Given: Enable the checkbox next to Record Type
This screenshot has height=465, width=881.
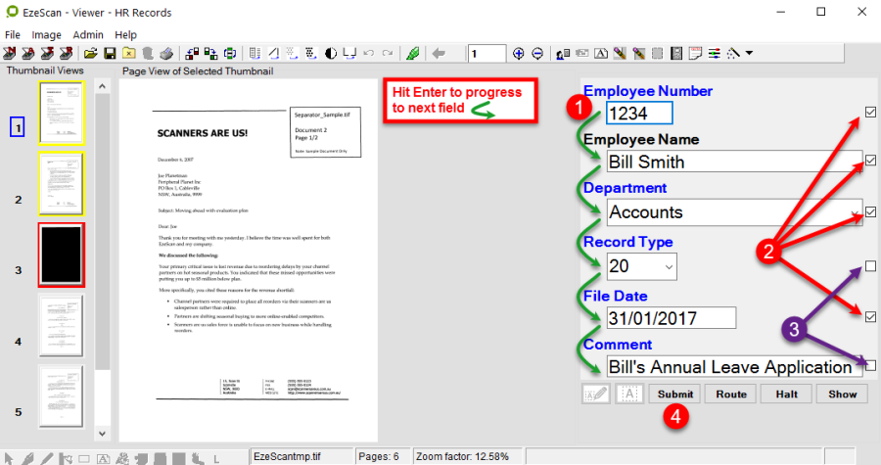Looking at the screenshot, I should pyautogui.click(x=869, y=265).
